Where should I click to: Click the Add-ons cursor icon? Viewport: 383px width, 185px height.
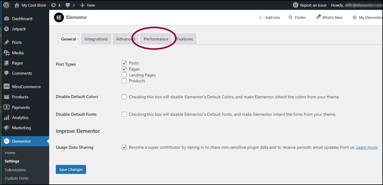tap(261, 18)
